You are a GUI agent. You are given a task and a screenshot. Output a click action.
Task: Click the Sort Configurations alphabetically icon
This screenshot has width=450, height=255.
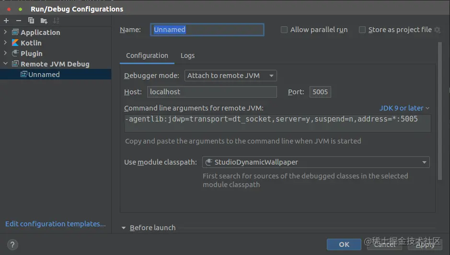click(x=56, y=21)
